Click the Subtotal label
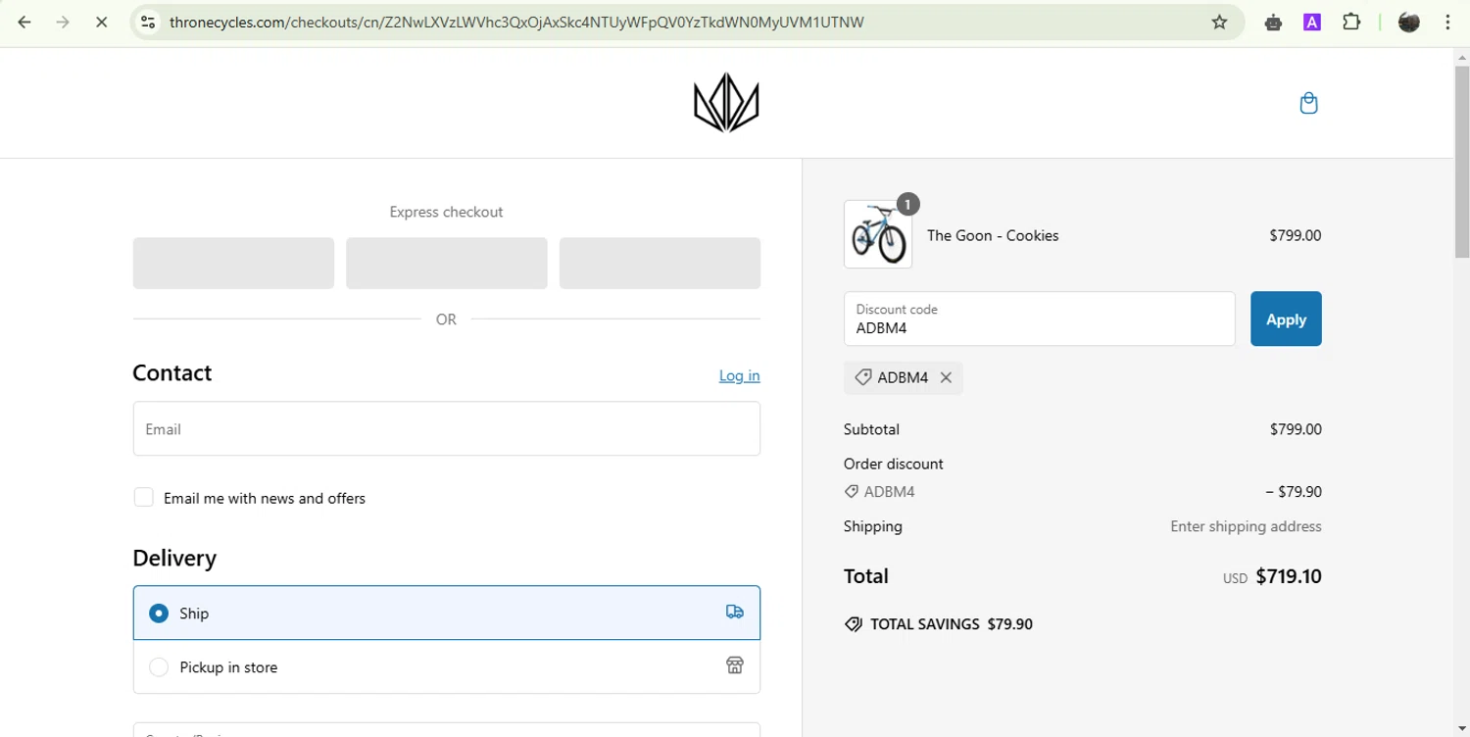Viewport: 1470px width, 737px height. point(871,429)
